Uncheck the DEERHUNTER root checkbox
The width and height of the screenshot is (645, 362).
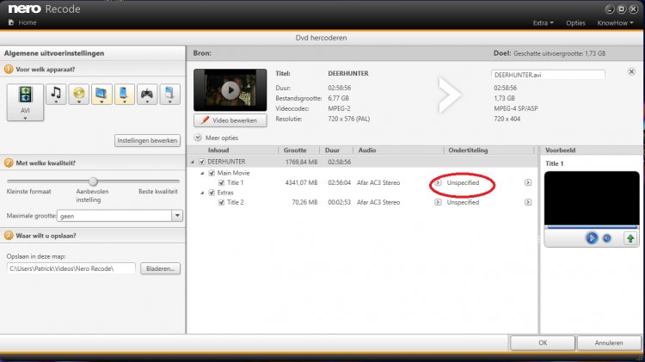click(x=202, y=162)
